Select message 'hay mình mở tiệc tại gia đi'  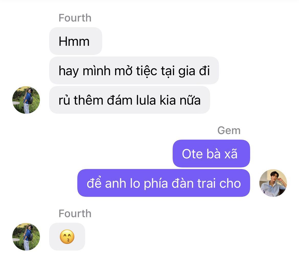pyautogui.click(x=134, y=71)
